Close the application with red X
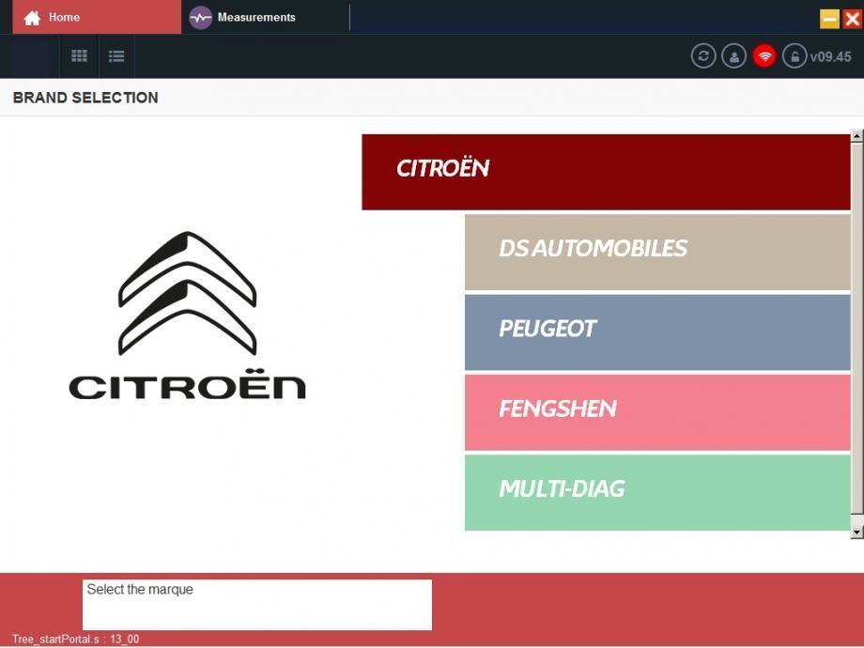Screen dimensions: 864x648 (852, 19)
